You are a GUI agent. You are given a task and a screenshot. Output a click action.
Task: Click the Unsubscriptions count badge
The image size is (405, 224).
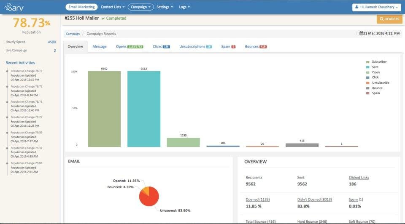click(209, 47)
